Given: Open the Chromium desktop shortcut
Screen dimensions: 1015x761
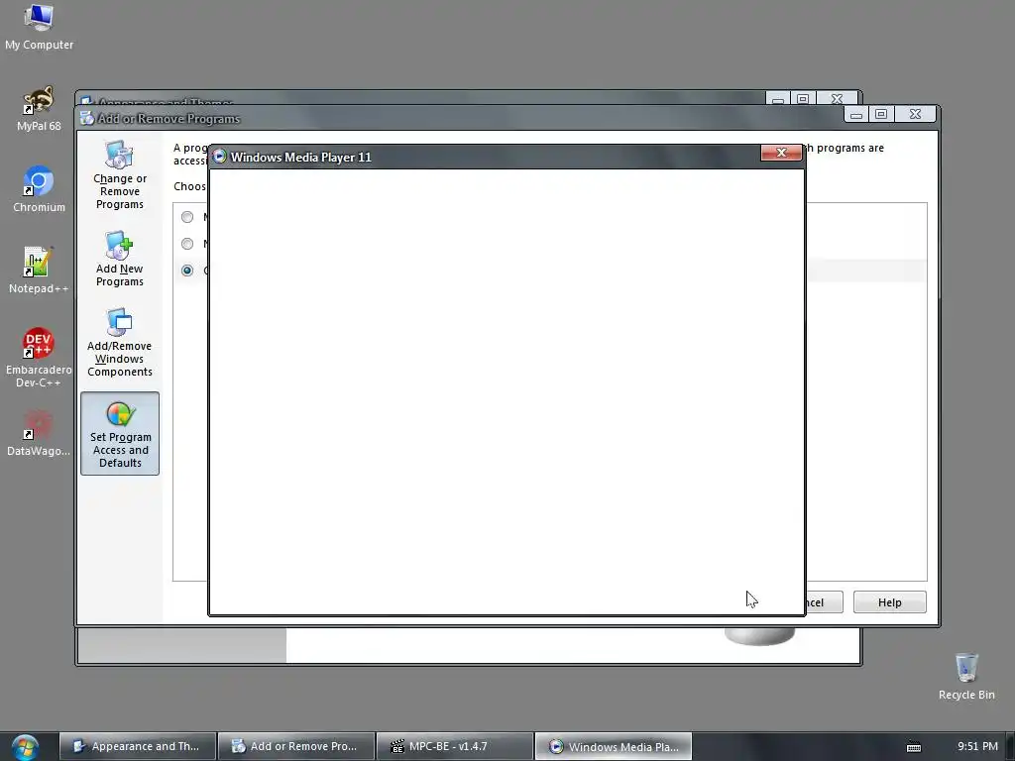Looking at the screenshot, I should (39, 189).
